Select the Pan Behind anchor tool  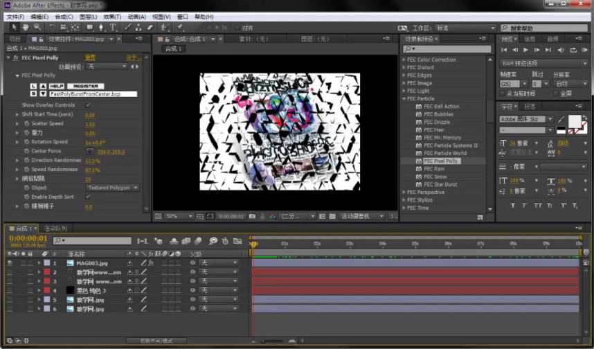pyautogui.click(x=75, y=27)
